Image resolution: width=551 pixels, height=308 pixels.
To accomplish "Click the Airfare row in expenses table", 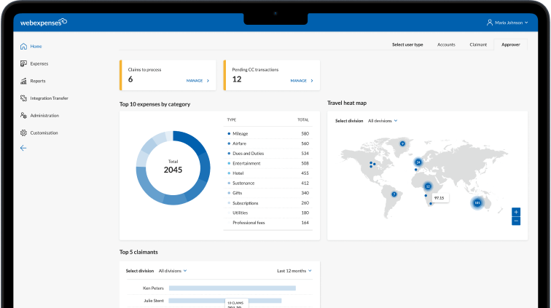I will click(268, 143).
